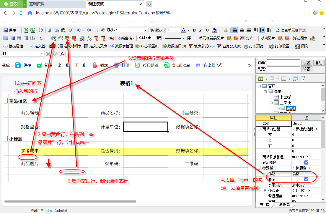Click the paste clipboard icon
Image resolution: width=326 pixels, height=214 pixels.
[x=63, y=30]
